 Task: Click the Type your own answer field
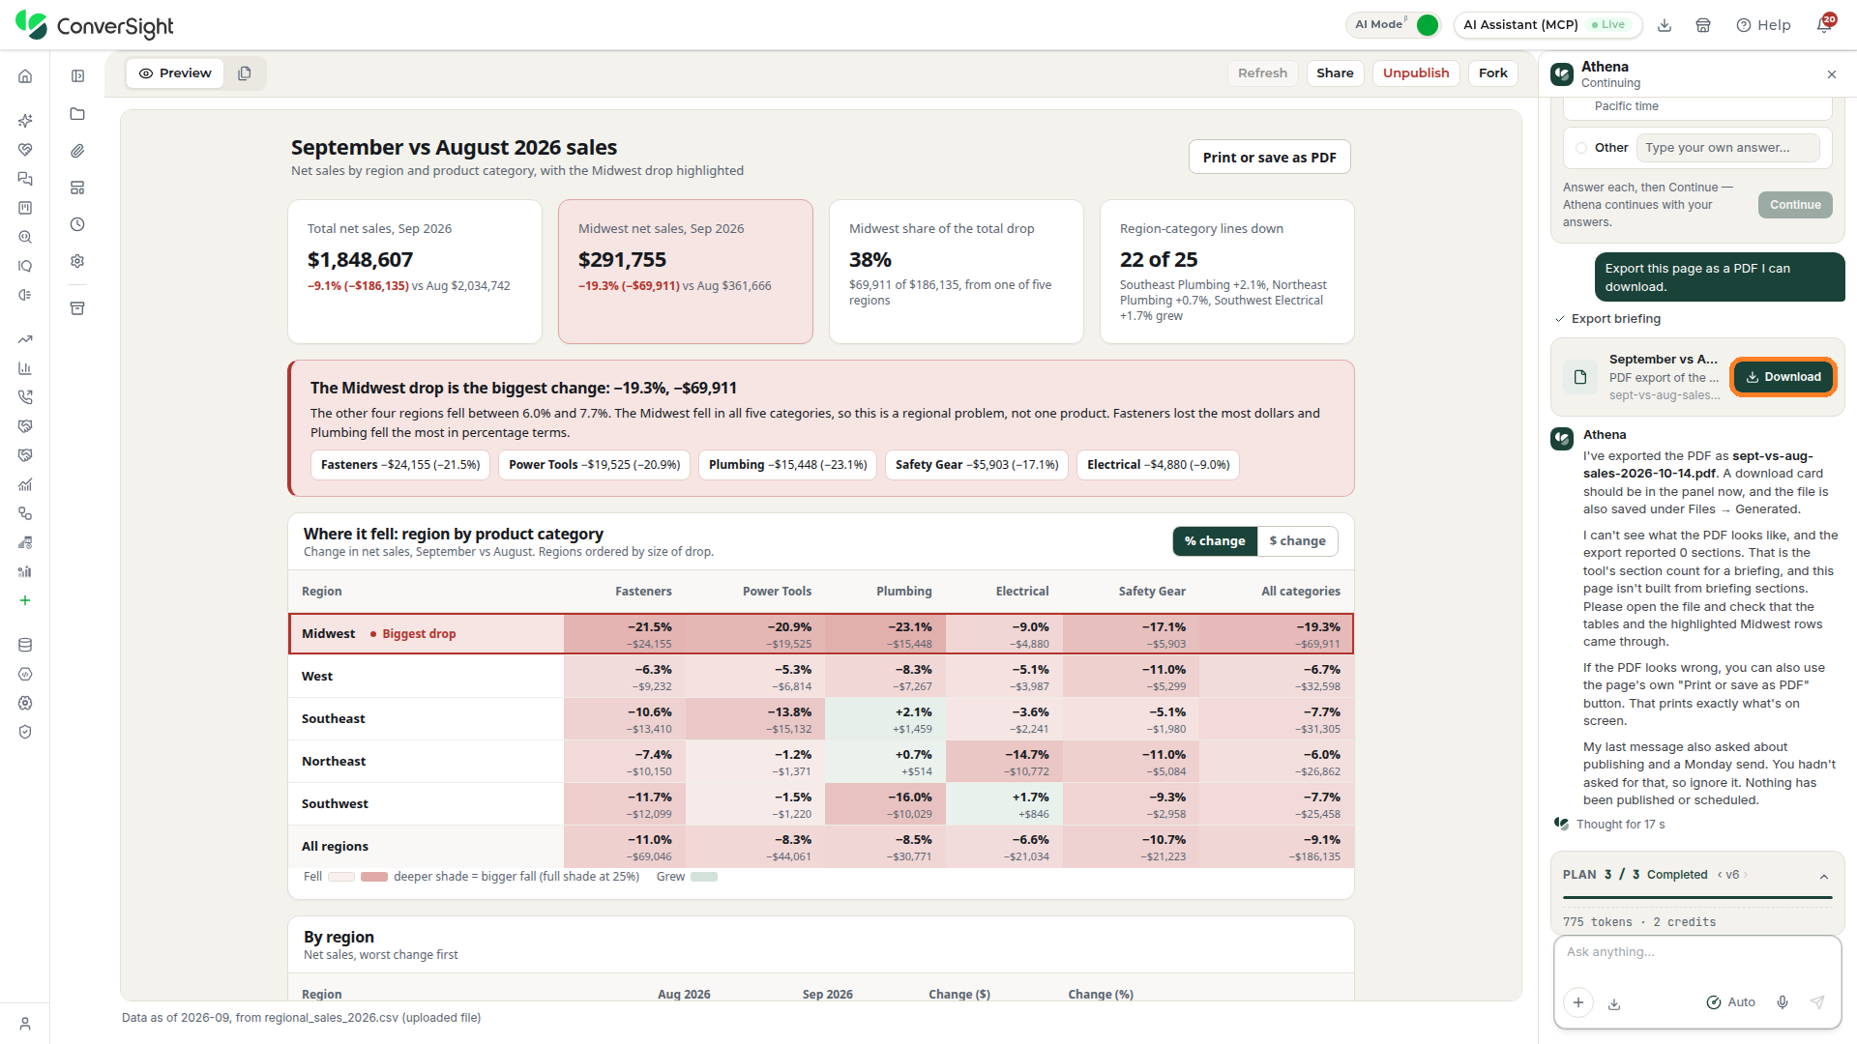pyautogui.click(x=1728, y=148)
